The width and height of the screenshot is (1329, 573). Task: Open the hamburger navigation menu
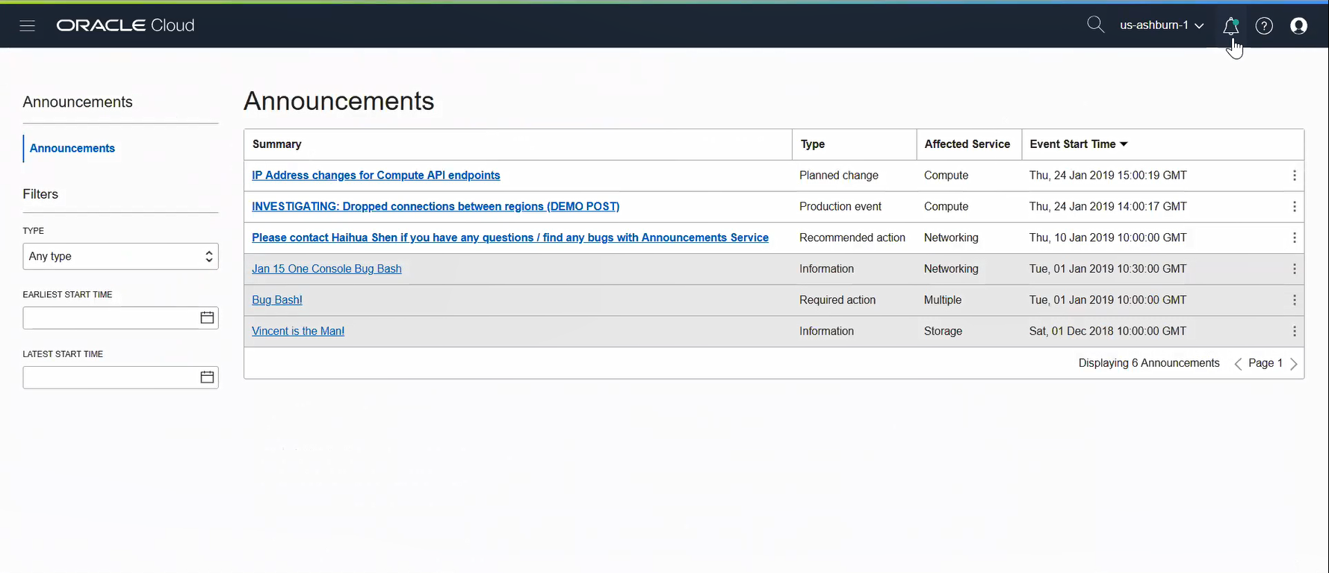28,25
